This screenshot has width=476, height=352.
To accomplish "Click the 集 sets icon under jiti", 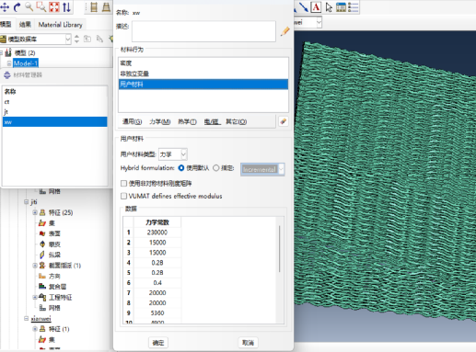I will (42, 223).
